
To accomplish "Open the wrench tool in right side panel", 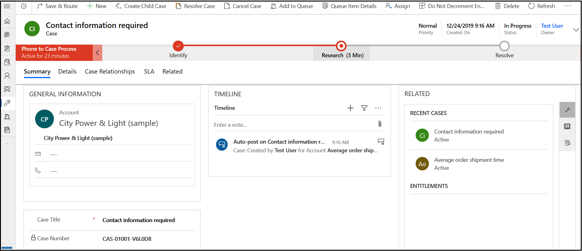I will (x=567, y=110).
